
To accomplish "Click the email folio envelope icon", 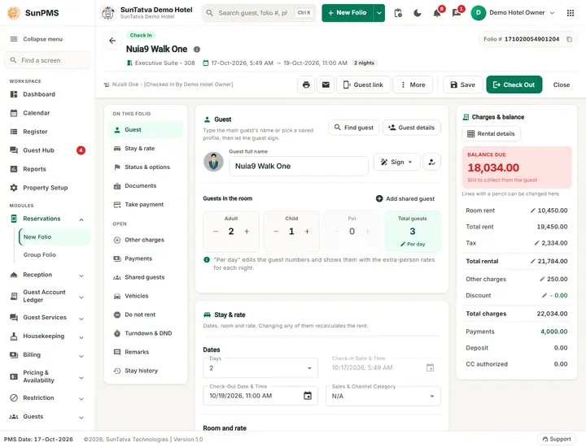I will point(326,85).
